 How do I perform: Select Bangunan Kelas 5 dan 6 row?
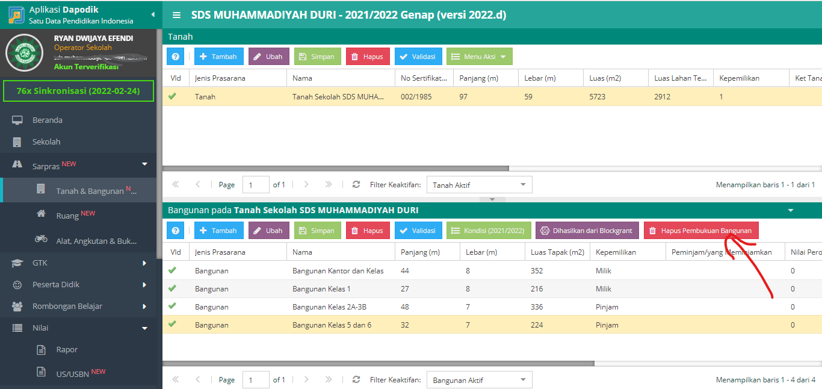(492, 325)
